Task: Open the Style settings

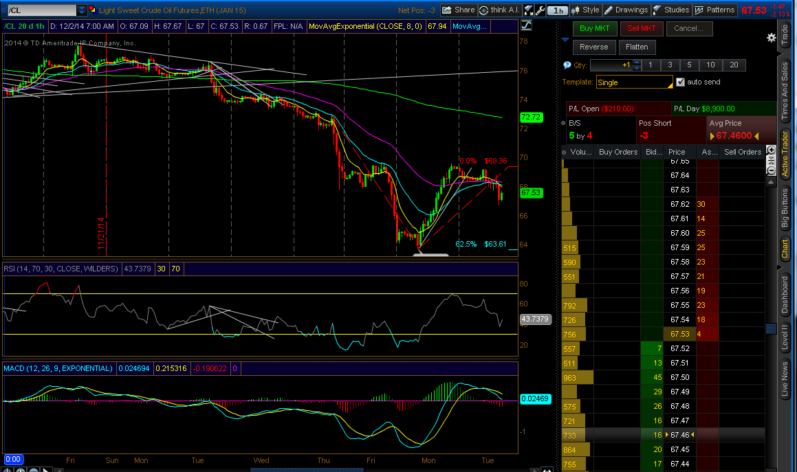Action: click(x=585, y=10)
